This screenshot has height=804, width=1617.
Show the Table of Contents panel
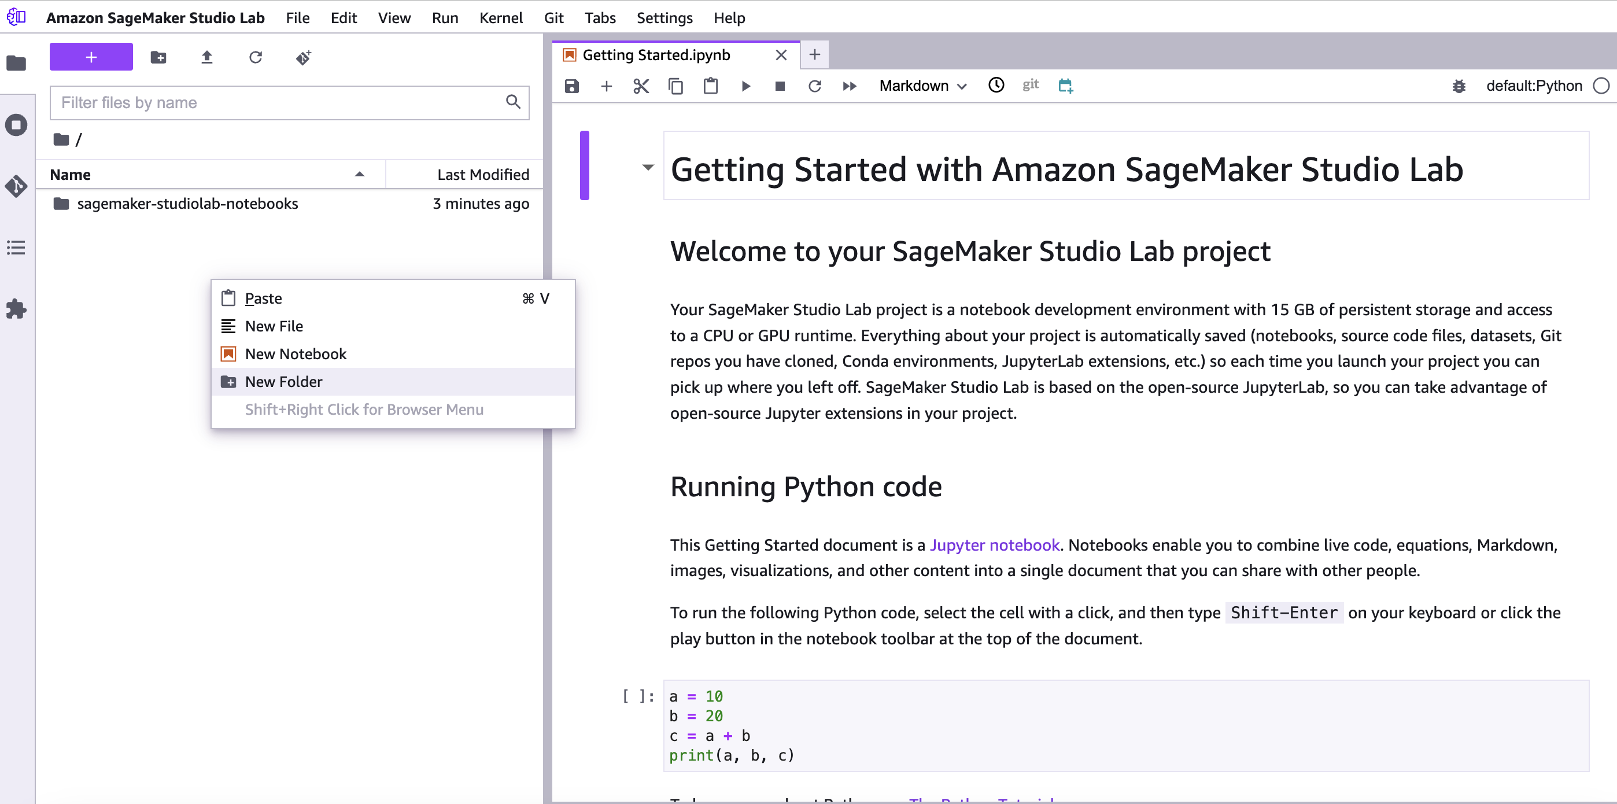16,248
